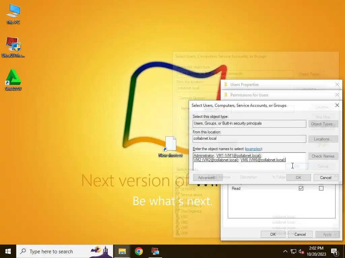The width and height of the screenshot is (345, 258).
Task: Open the Advanced search options
Action: tap(208, 177)
